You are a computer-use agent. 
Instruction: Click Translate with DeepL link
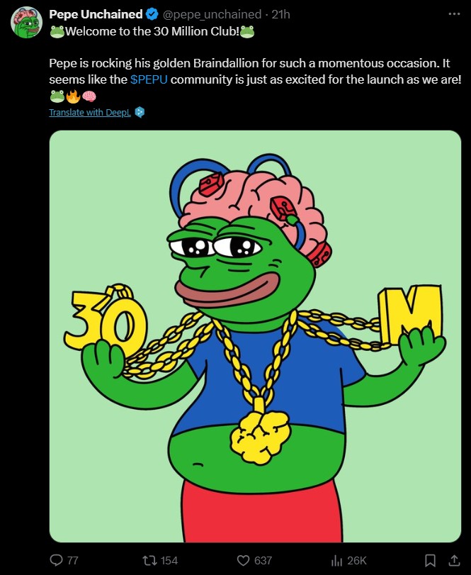tap(90, 112)
